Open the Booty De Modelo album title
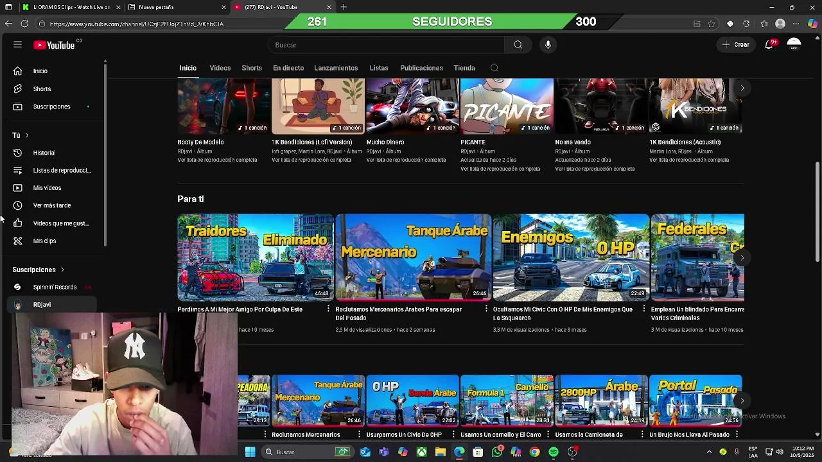Image resolution: width=822 pixels, height=462 pixels. click(x=200, y=142)
